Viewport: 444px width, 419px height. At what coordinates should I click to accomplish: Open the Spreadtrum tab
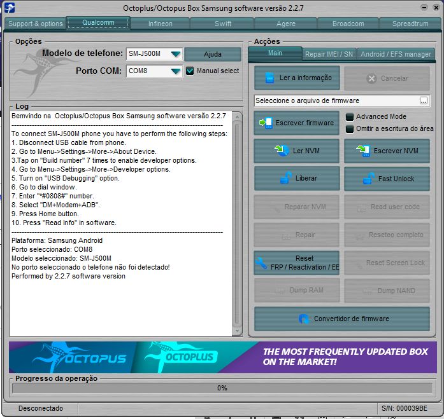[x=410, y=24]
